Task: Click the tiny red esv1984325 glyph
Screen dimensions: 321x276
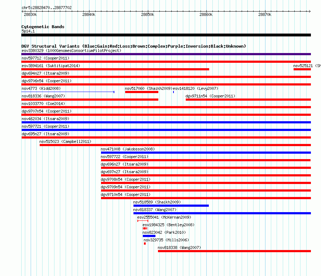Action: (x=145, y=228)
